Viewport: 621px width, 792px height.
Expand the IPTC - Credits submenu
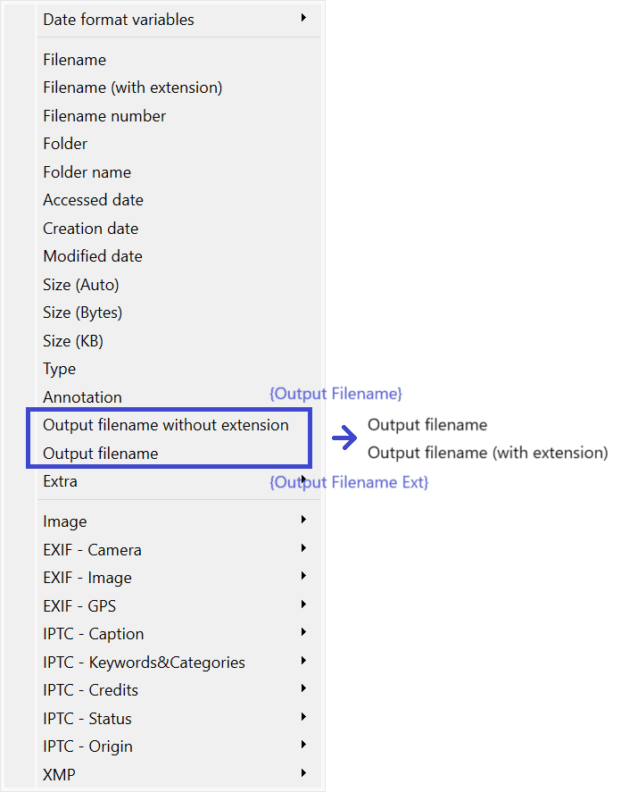pos(91,690)
